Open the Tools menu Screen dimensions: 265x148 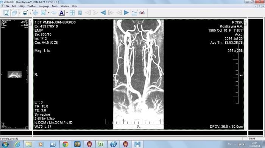click(x=55, y=6)
